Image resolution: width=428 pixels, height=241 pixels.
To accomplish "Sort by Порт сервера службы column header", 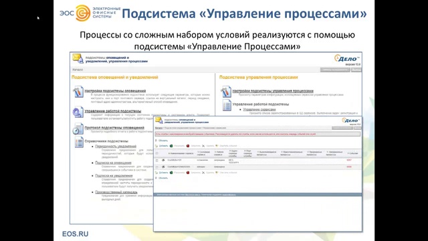I will [x=247, y=153].
